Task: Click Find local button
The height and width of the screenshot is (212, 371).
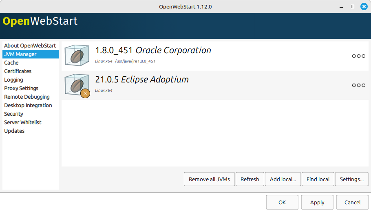Action: (318, 179)
